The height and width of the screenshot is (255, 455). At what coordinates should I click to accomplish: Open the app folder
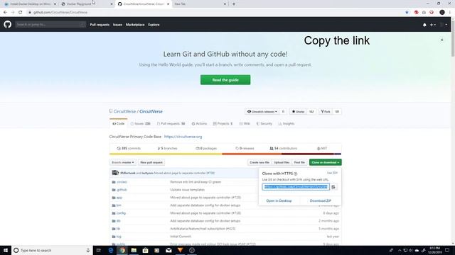coord(119,198)
